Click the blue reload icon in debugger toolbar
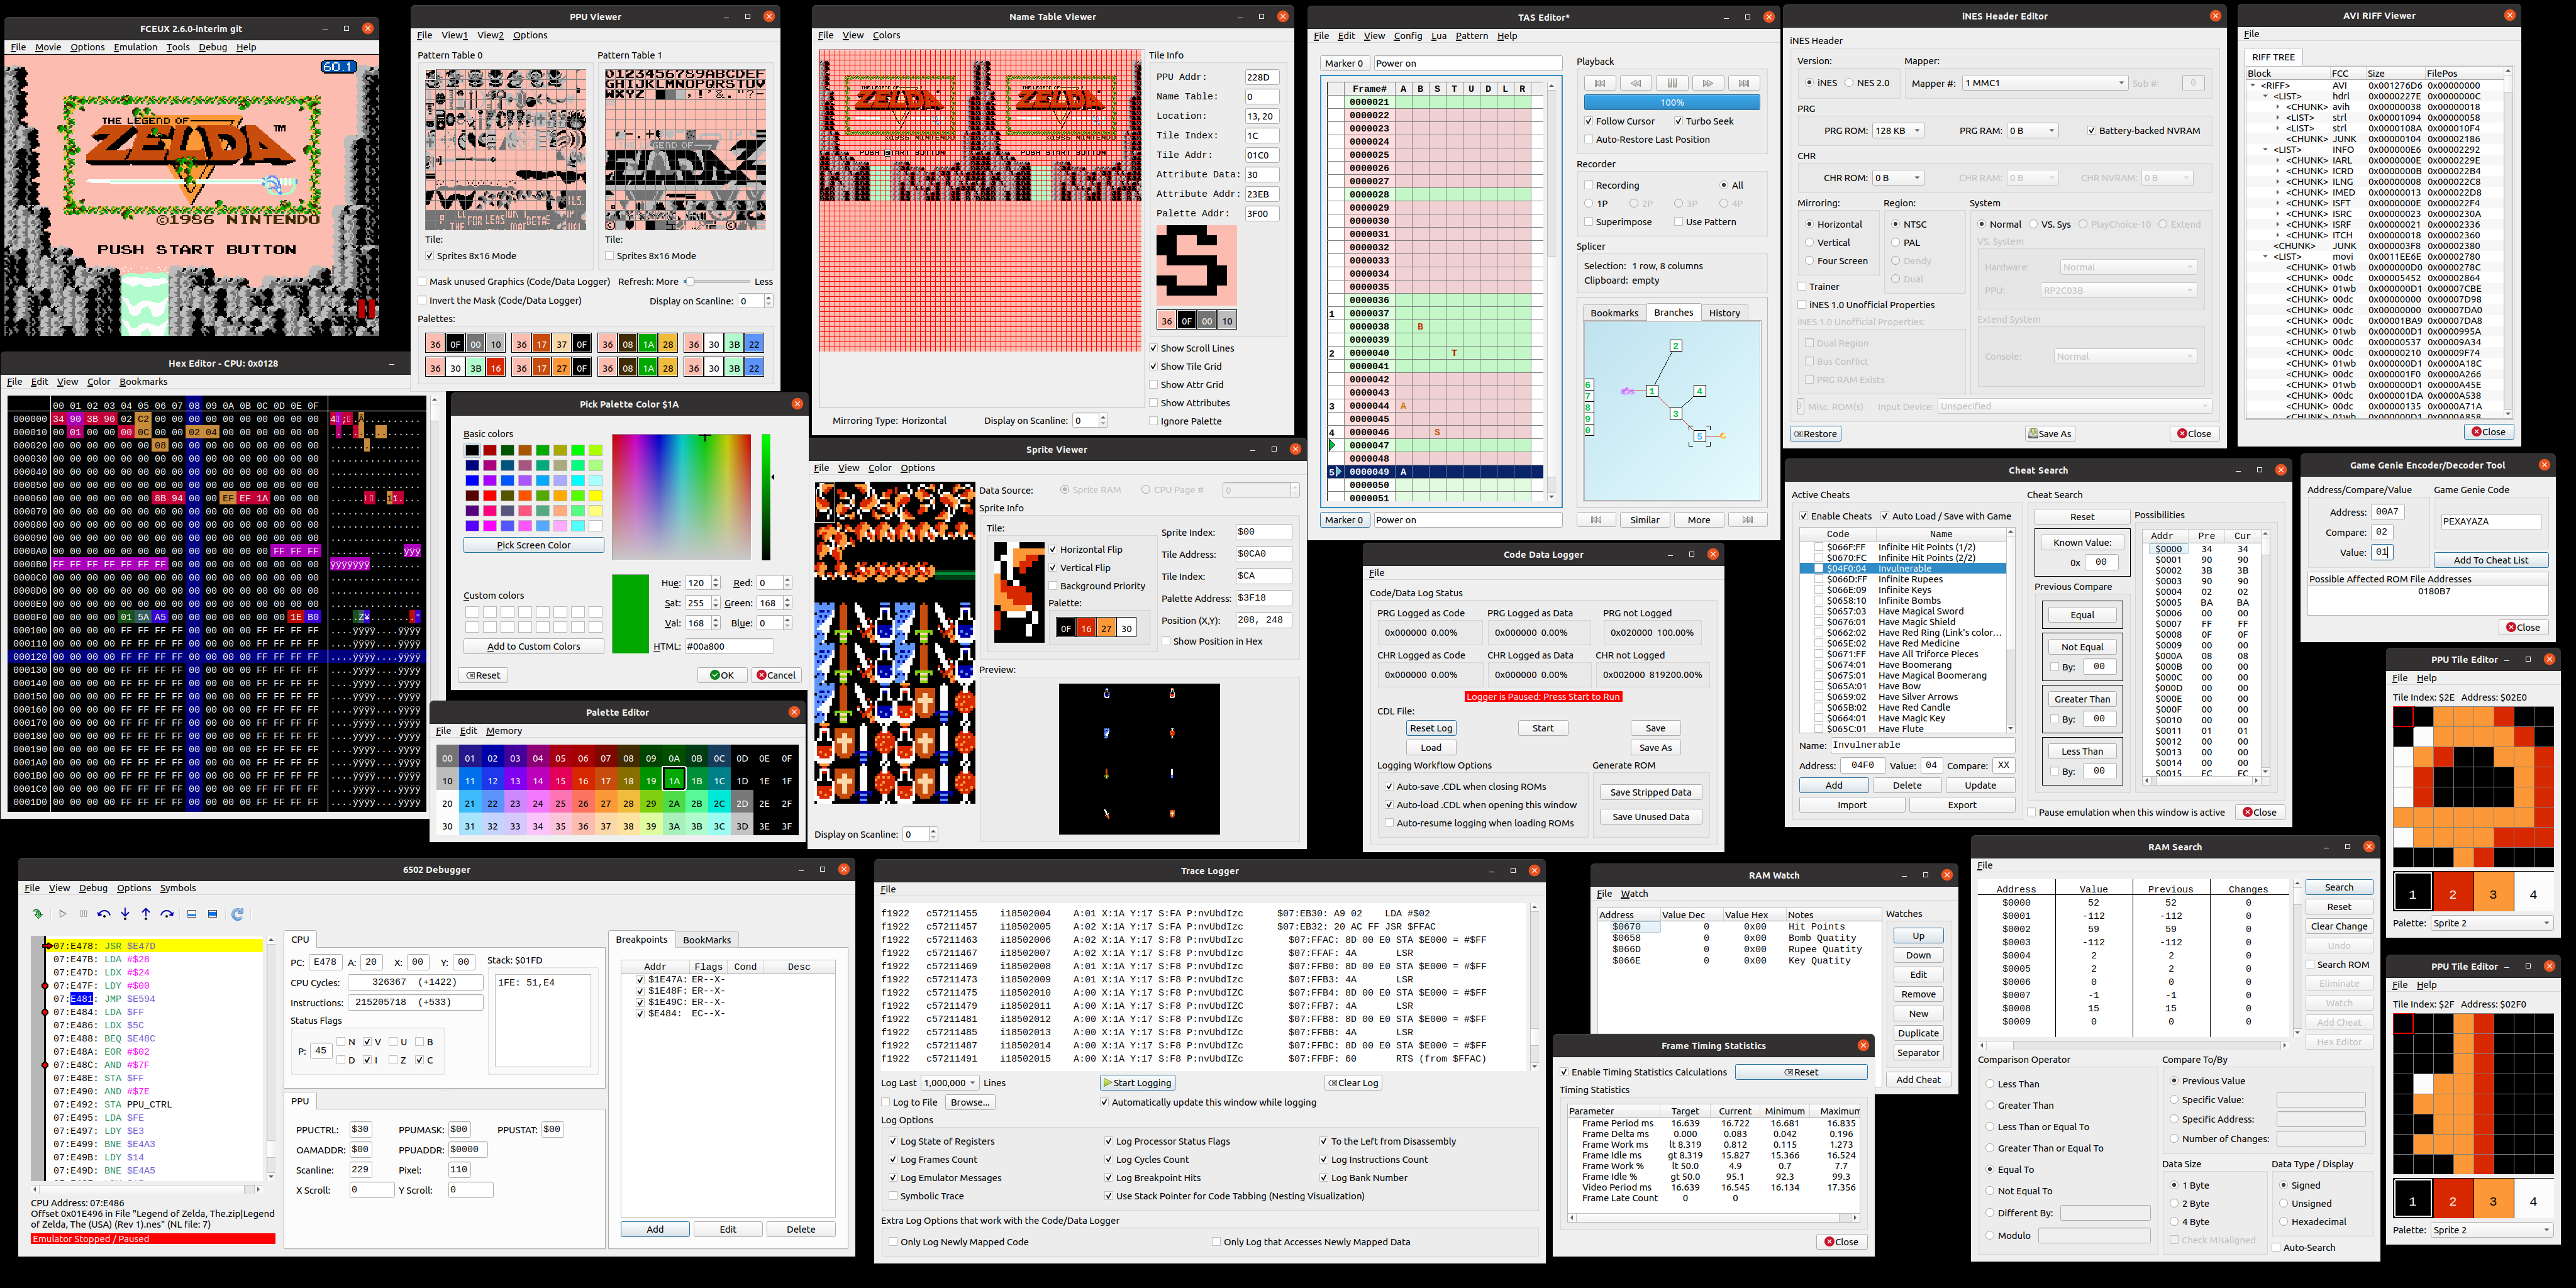The width and height of the screenshot is (2576, 1288). (x=237, y=914)
